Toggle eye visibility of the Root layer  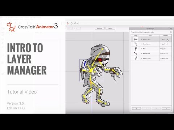(161, 49)
